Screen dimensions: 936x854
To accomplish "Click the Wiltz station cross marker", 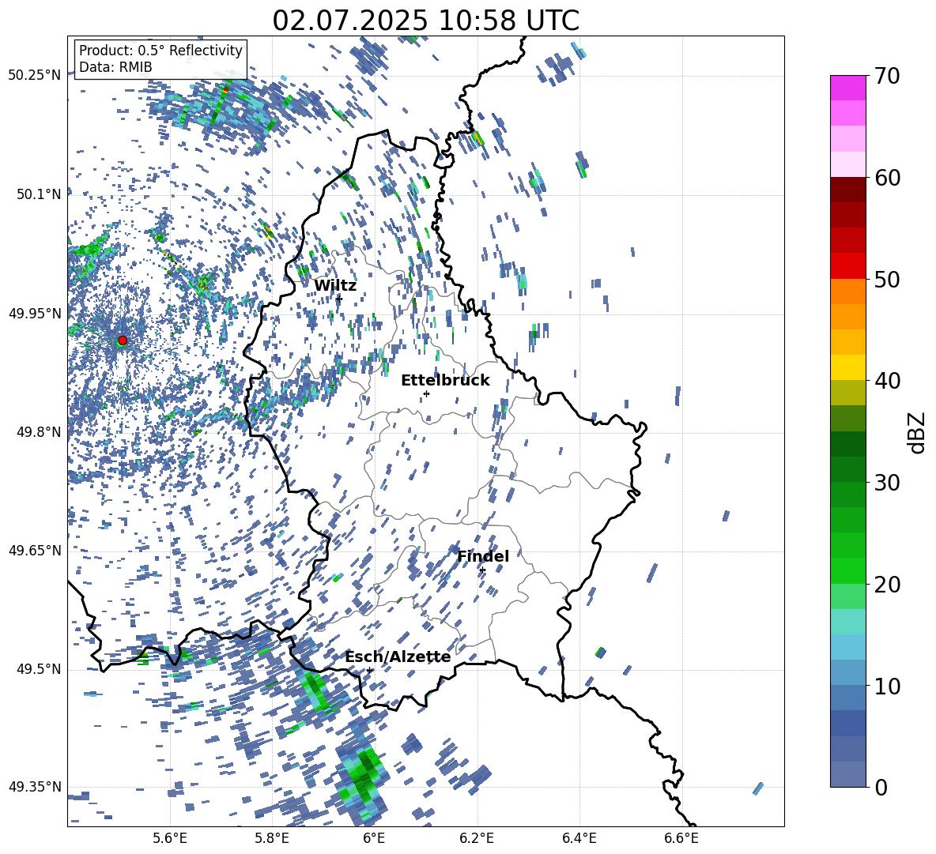I will (x=339, y=299).
